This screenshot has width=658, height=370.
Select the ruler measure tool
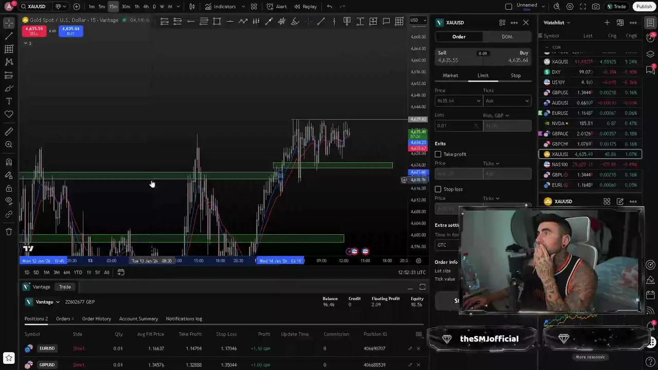(x=9, y=132)
